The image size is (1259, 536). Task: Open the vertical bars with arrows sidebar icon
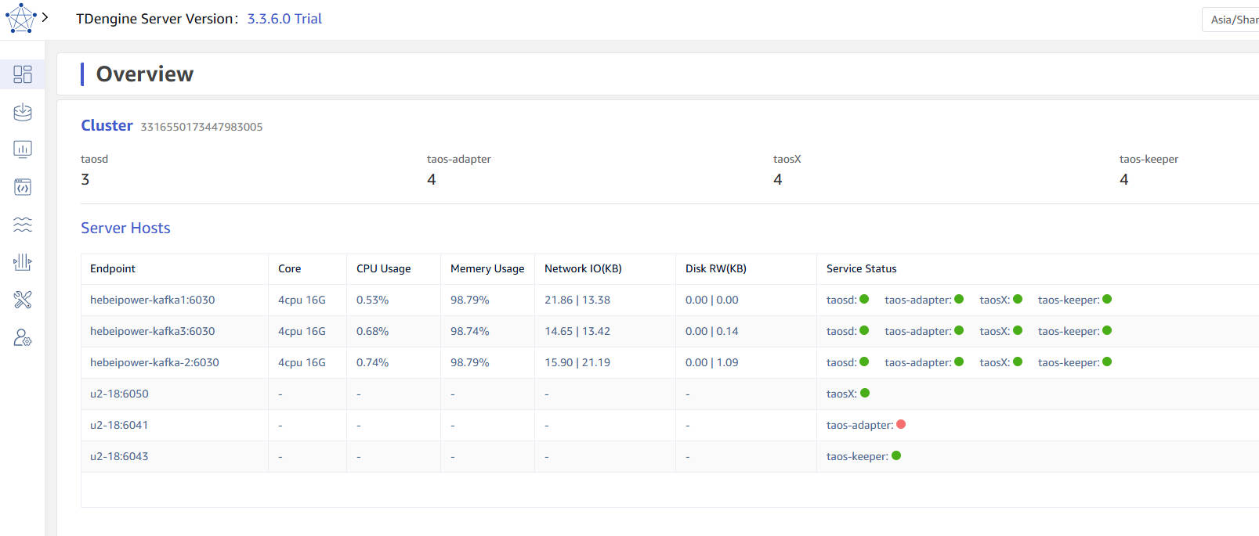click(23, 262)
